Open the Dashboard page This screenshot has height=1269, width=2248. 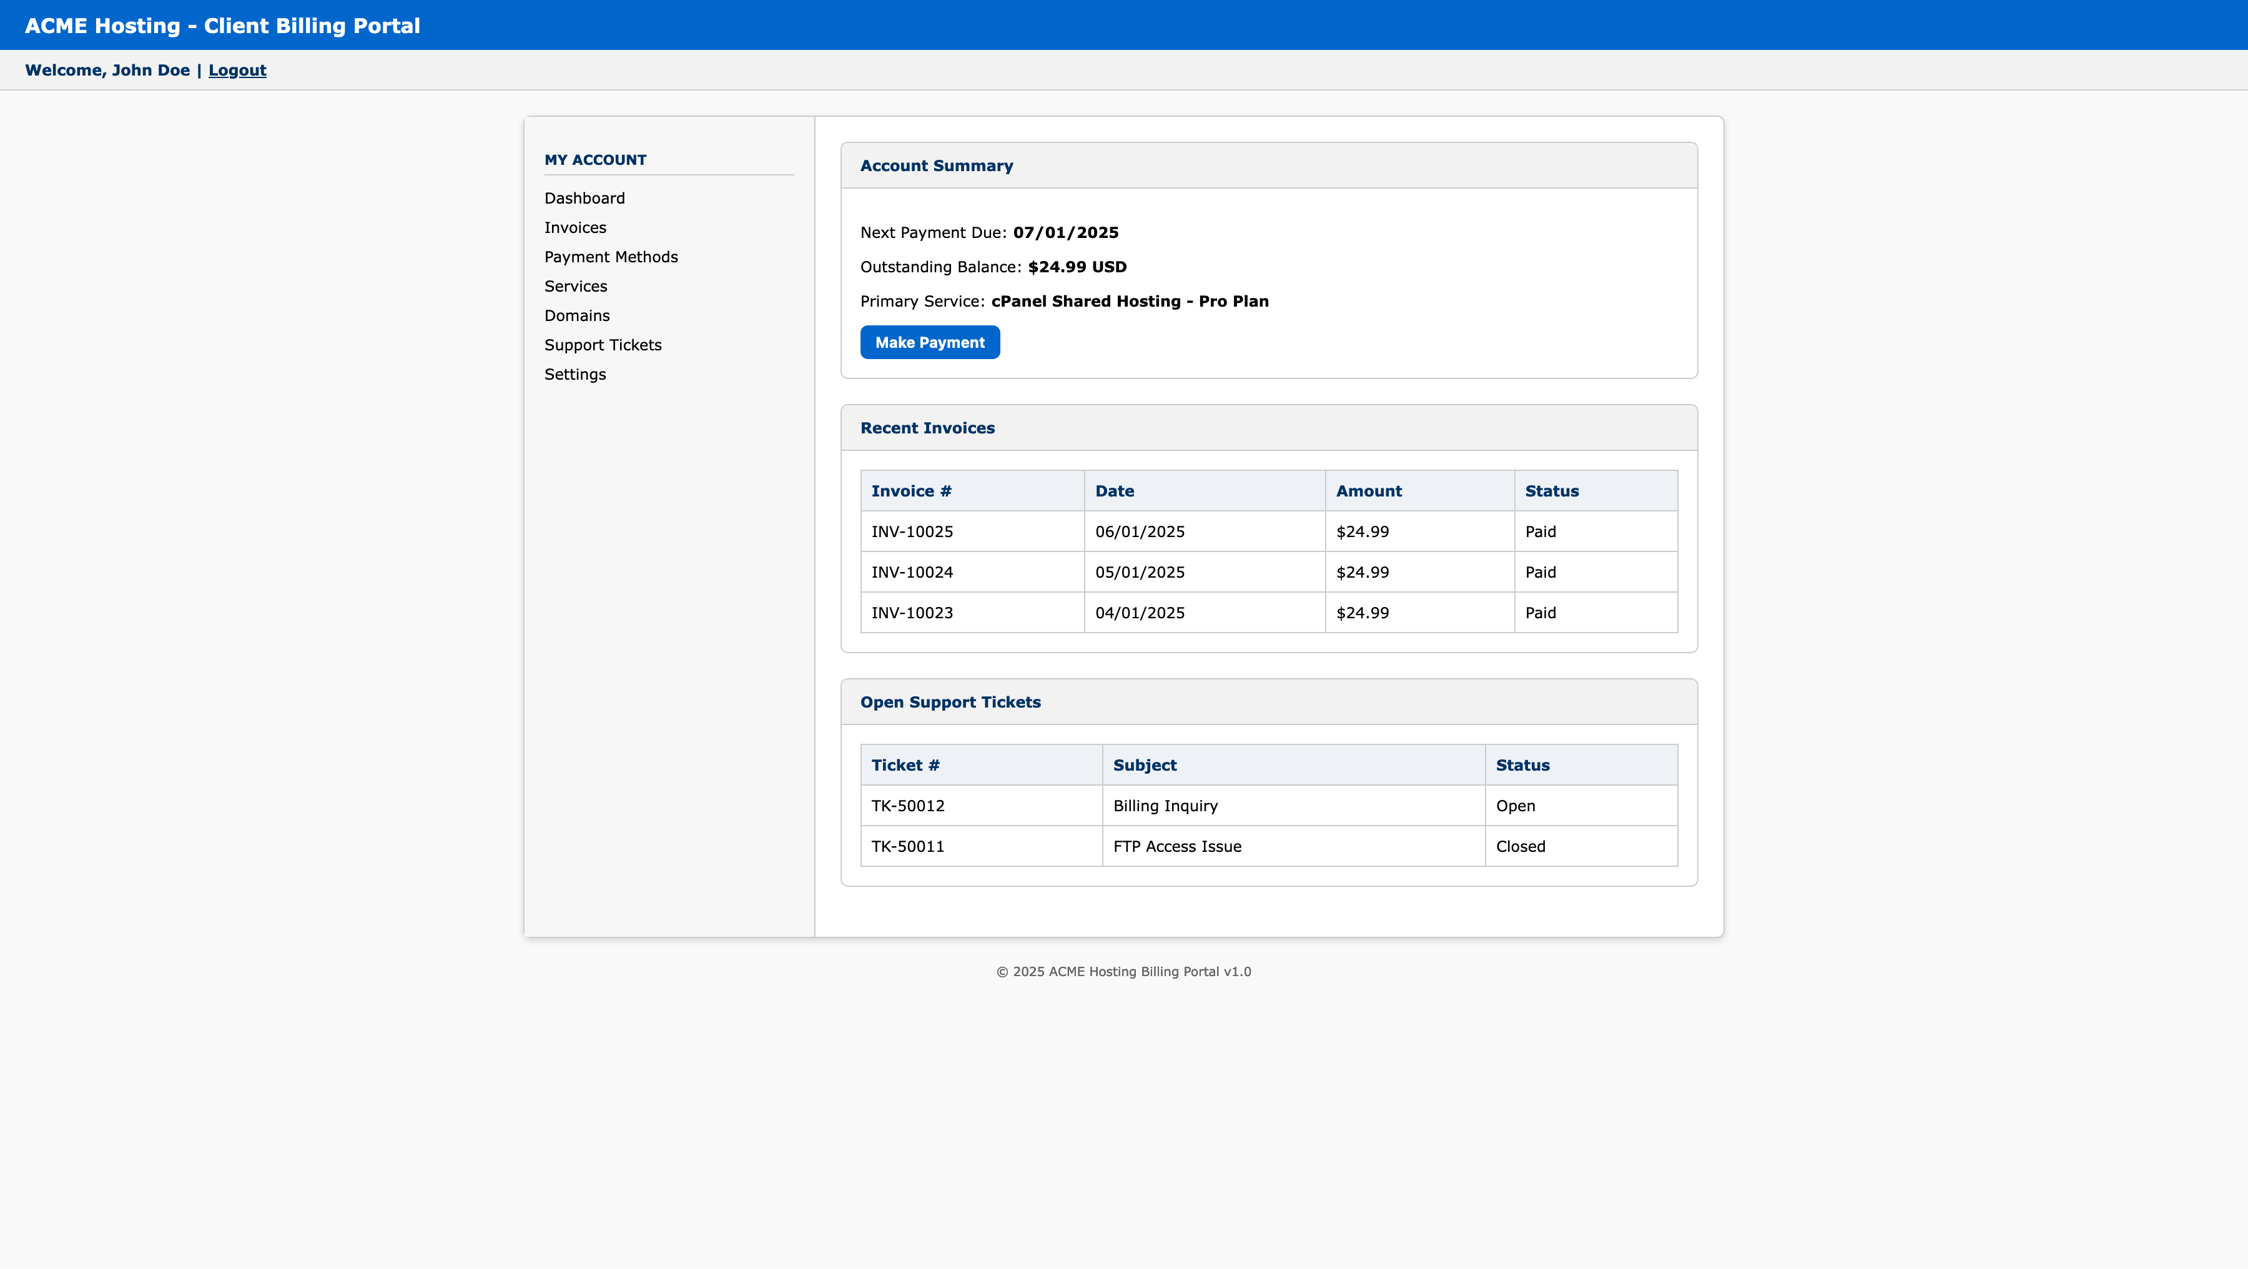(584, 198)
